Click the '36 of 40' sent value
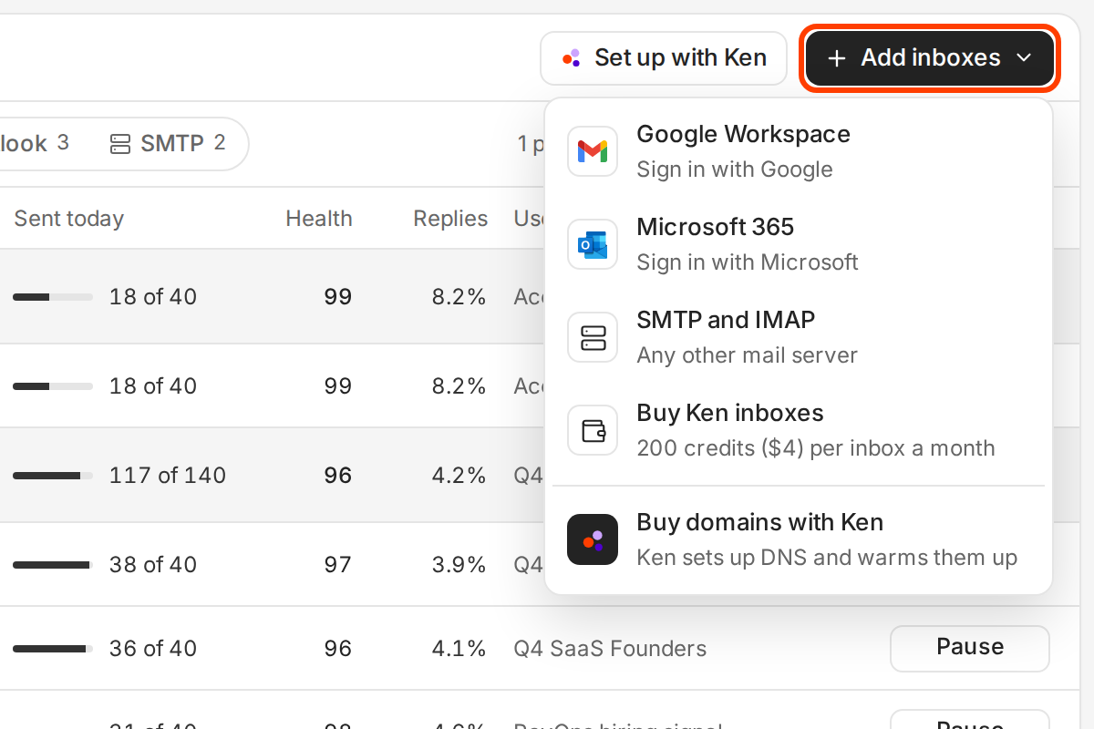The image size is (1094, 729). (x=153, y=649)
